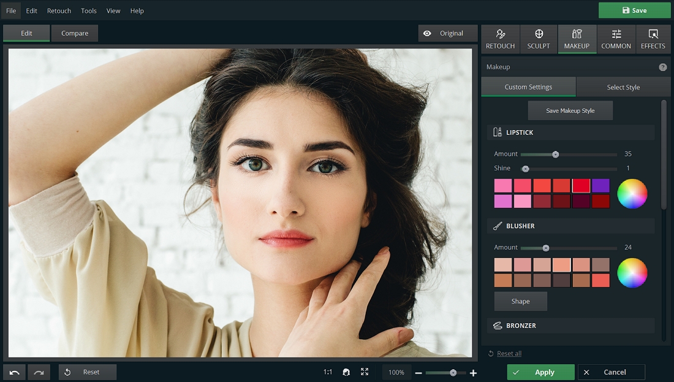Click the Reset button in bottom toolbar

[88, 372]
